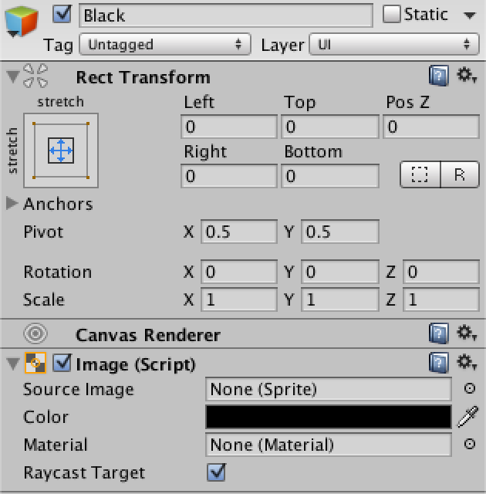Click the Rotation label
Image resolution: width=486 pixels, height=494 pixels.
(58, 272)
